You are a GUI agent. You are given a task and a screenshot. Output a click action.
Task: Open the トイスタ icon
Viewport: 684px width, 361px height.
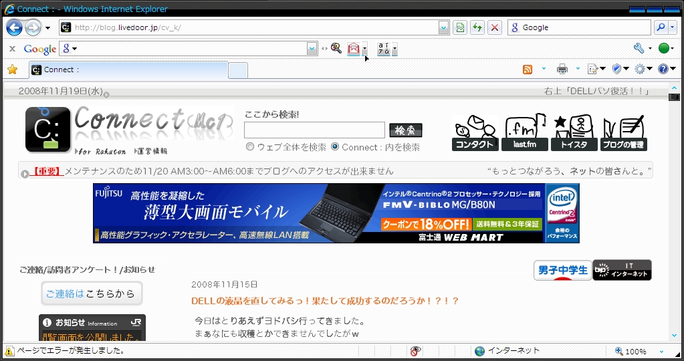click(574, 132)
